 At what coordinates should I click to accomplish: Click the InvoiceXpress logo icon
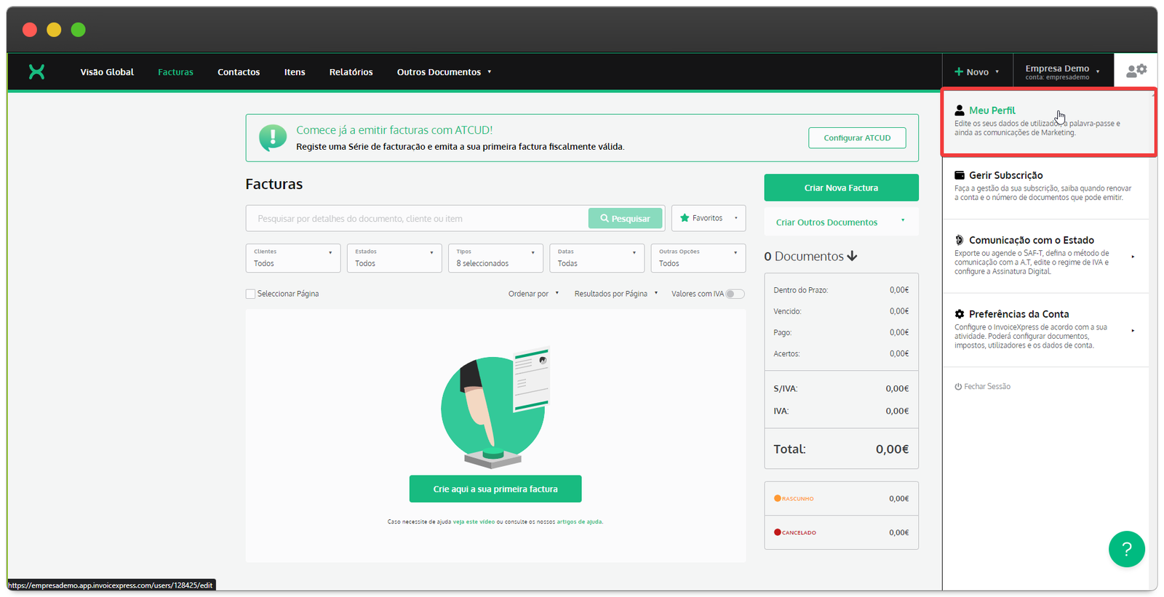click(36, 71)
